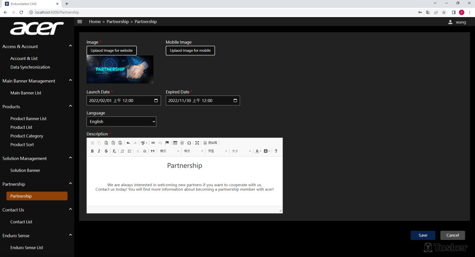
Task: Toggle the hamburger sidebar menu
Action: 80,22
